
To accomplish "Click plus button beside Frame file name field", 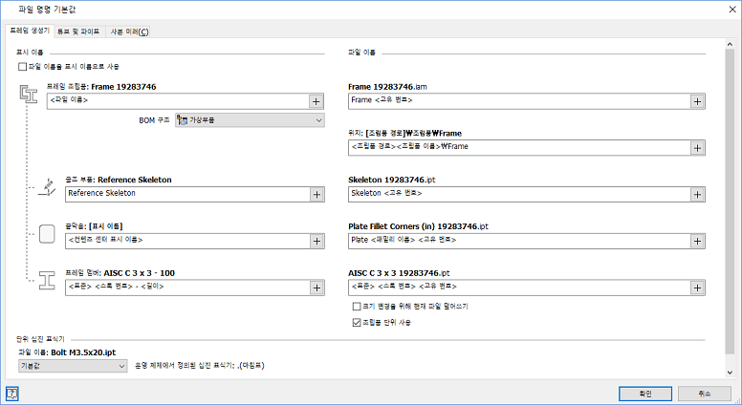I will tap(698, 100).
